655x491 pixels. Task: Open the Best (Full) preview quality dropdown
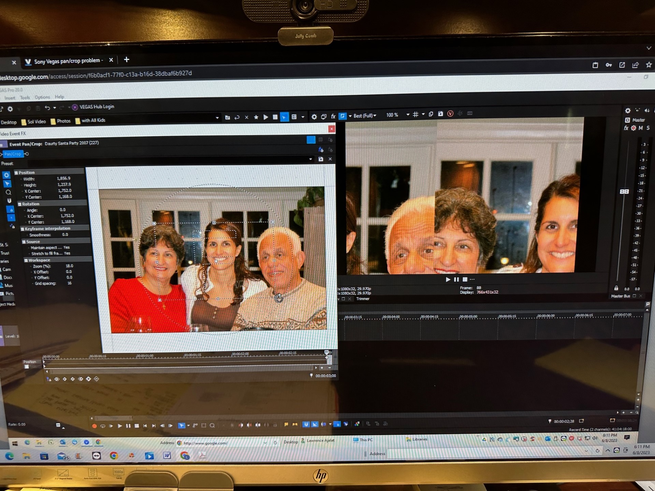click(x=365, y=116)
